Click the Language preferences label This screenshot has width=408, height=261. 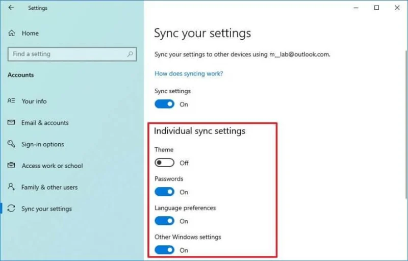point(185,208)
